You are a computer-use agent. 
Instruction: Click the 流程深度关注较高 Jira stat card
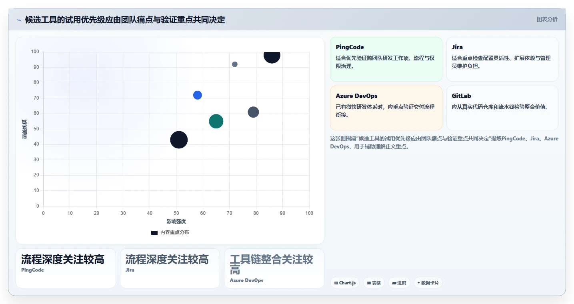(170, 268)
